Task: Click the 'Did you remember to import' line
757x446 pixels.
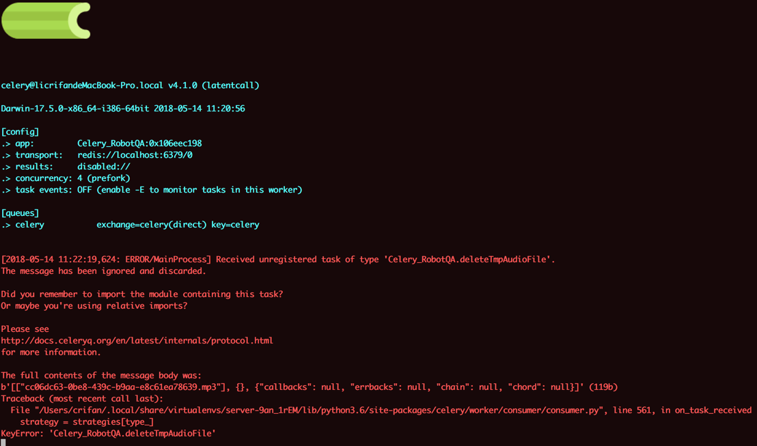Action: click(141, 294)
